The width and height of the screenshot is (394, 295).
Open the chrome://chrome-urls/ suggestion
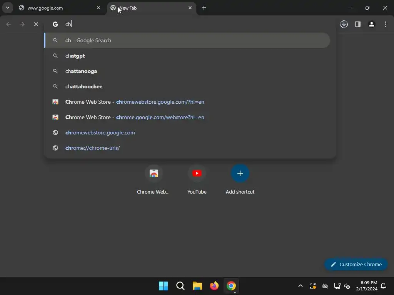(187, 148)
